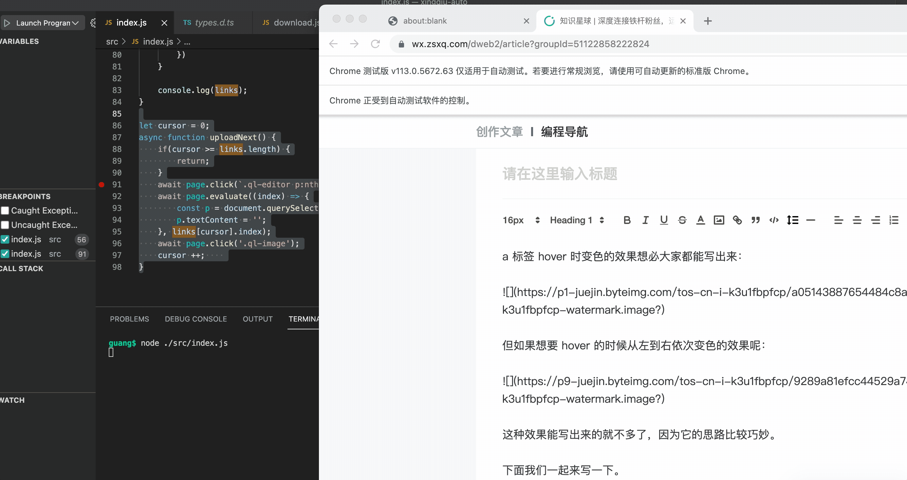Open the DEBUG CONSOLE panel tab
Screen dimensions: 907x480
[196, 319]
